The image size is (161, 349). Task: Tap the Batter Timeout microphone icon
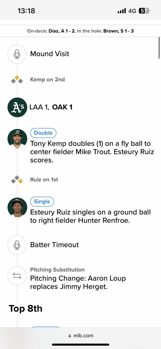click(x=17, y=245)
